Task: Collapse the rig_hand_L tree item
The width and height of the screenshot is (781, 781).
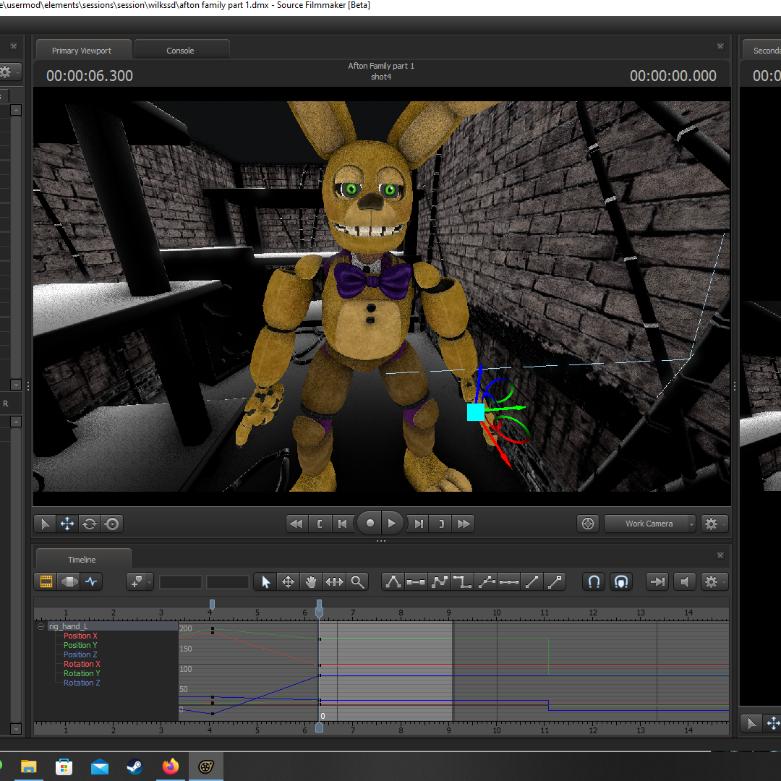Action: (41, 626)
